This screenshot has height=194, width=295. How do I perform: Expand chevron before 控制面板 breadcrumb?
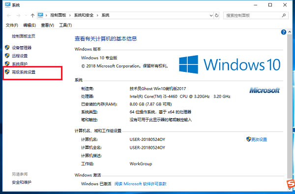pos(46,15)
